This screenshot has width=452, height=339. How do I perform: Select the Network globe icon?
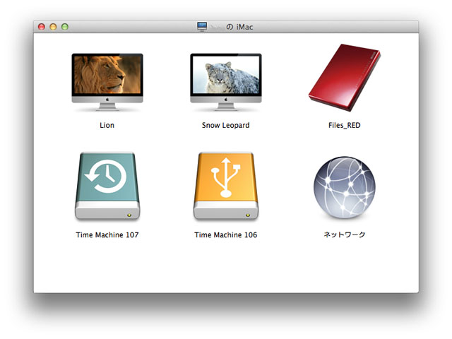(x=345, y=187)
